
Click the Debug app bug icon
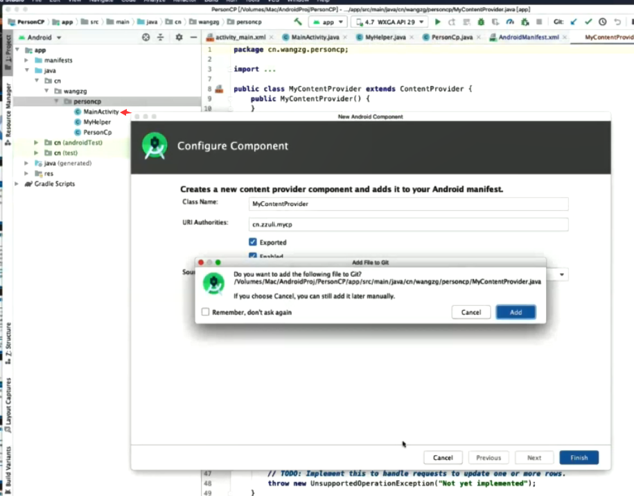pyautogui.click(x=481, y=22)
